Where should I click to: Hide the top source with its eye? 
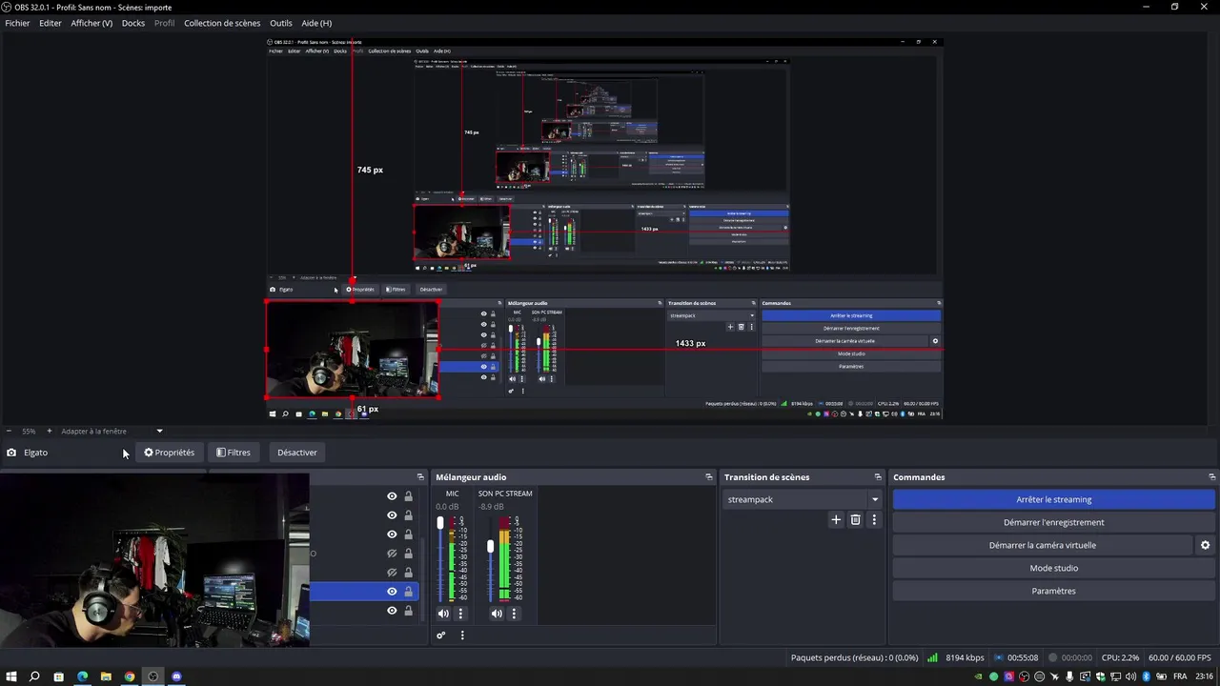point(392,496)
